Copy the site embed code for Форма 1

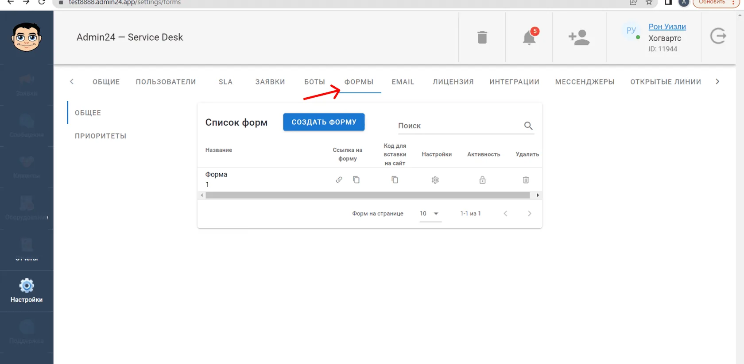tap(395, 180)
